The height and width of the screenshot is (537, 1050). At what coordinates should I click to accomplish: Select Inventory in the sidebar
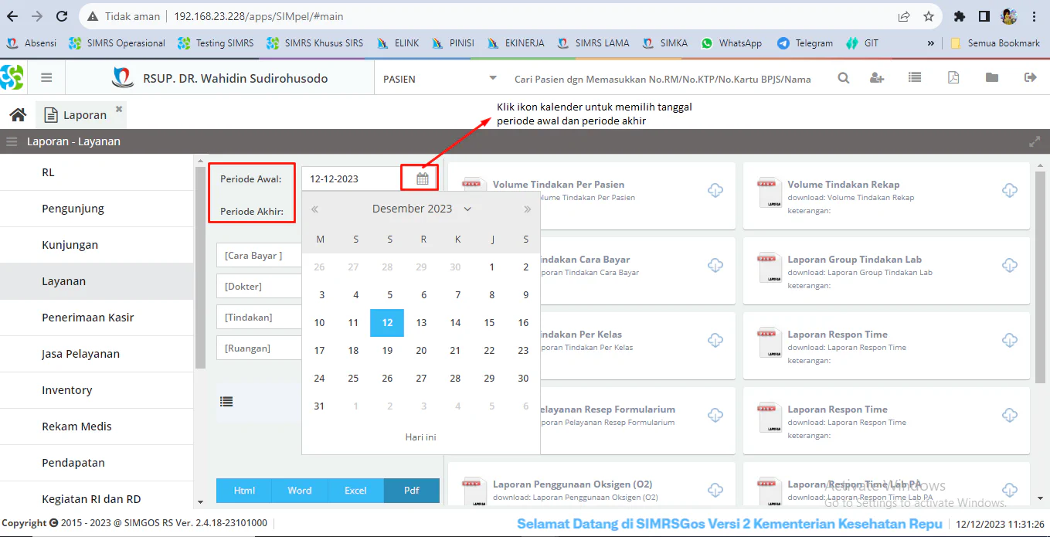[97, 390]
